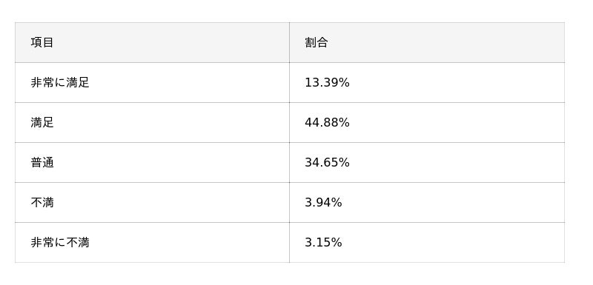The image size is (593, 285).
Task: Click the 満足 row label
Action: tap(42, 123)
